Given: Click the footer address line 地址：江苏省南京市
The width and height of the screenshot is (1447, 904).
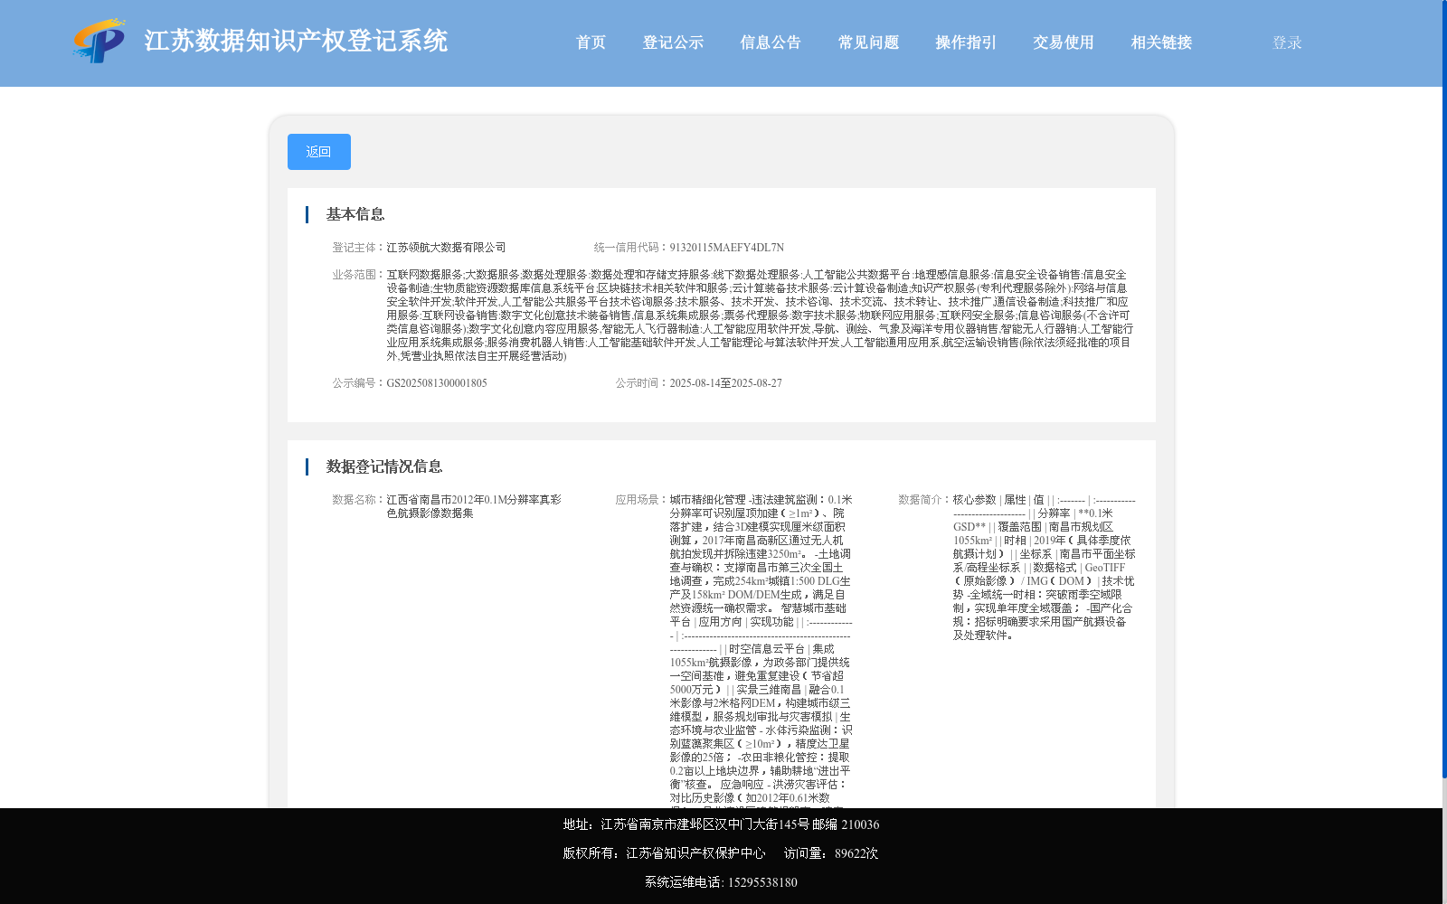Looking at the screenshot, I should coord(721,824).
